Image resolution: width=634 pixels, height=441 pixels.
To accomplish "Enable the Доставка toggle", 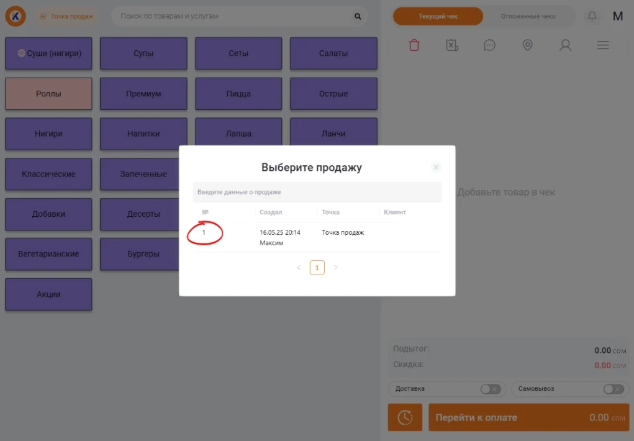I will click(490, 389).
